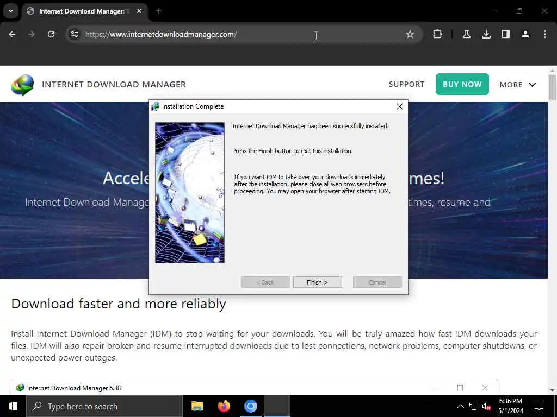
Task: Open the browser Downloads icon
Action: 486,34
